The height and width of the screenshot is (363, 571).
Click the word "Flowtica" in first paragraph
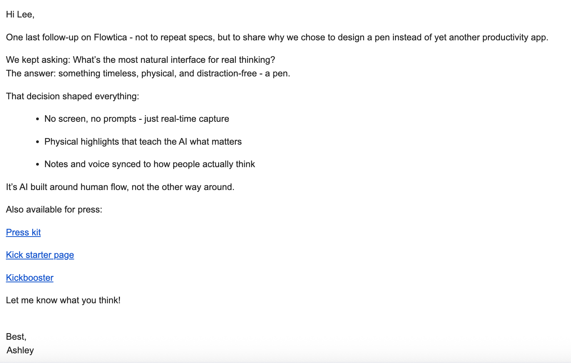[110, 37]
